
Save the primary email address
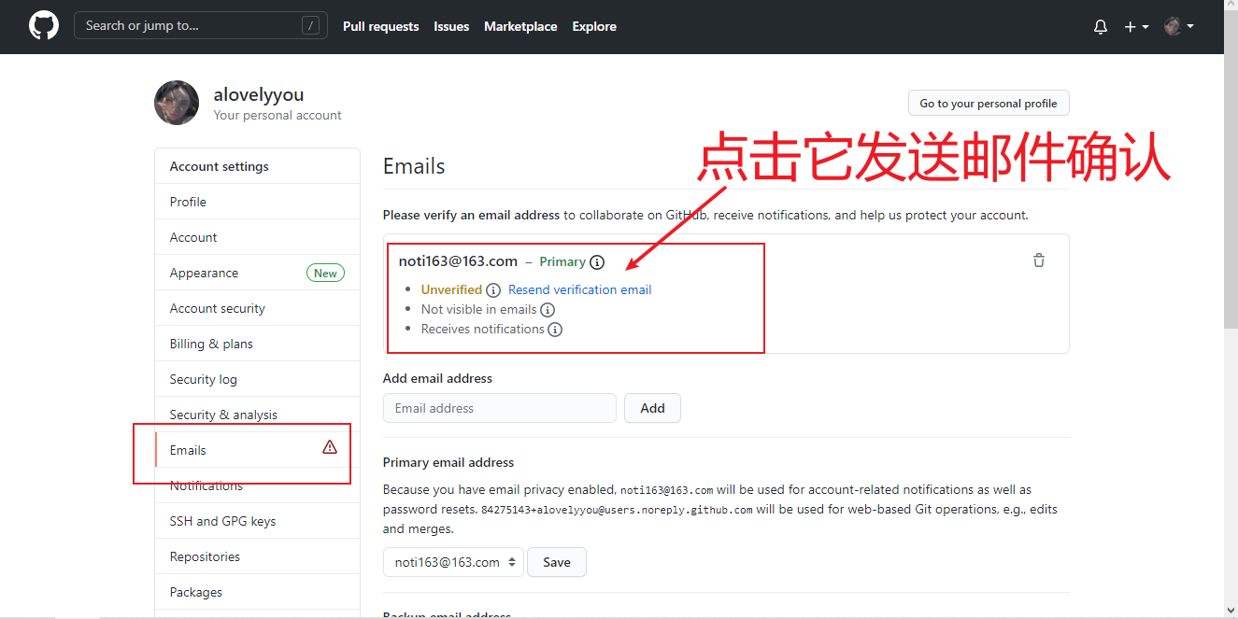click(x=557, y=562)
